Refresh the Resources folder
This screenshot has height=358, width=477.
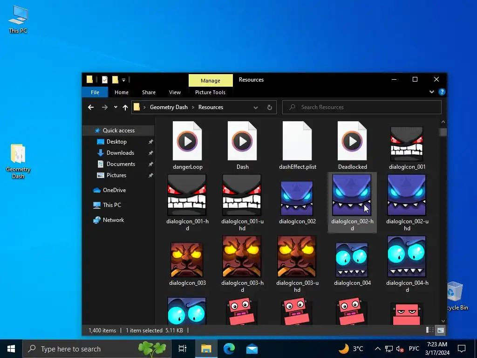coord(270,108)
